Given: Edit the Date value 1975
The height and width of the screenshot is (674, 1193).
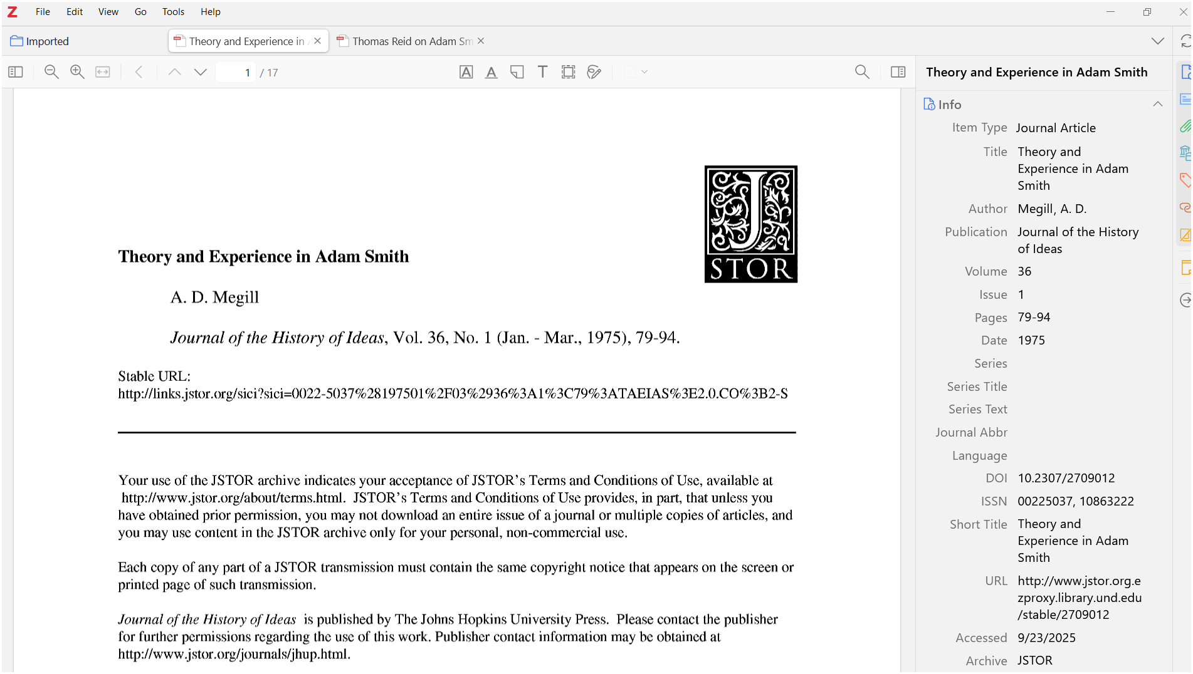Looking at the screenshot, I should (x=1031, y=340).
